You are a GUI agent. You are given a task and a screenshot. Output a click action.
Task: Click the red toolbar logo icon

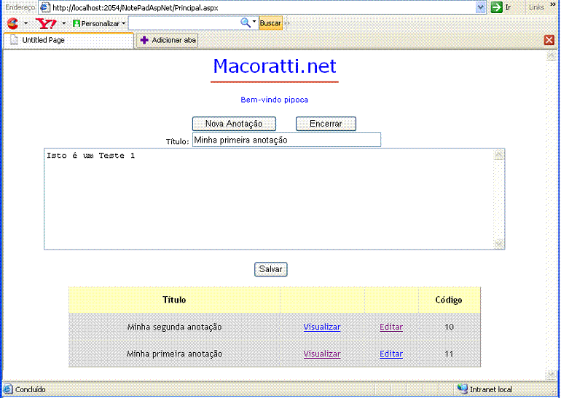12,23
